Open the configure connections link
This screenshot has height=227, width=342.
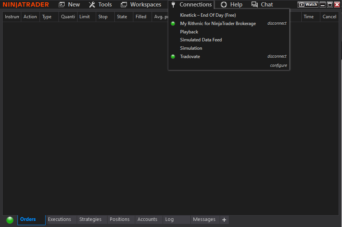tap(279, 66)
